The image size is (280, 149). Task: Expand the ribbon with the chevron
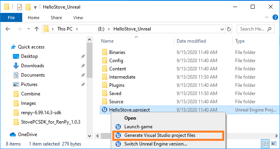pyautogui.click(x=267, y=17)
